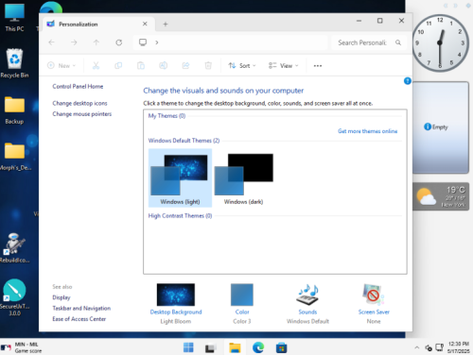Open Ease of Access Center
The width and height of the screenshot is (473, 355).
[79, 319]
